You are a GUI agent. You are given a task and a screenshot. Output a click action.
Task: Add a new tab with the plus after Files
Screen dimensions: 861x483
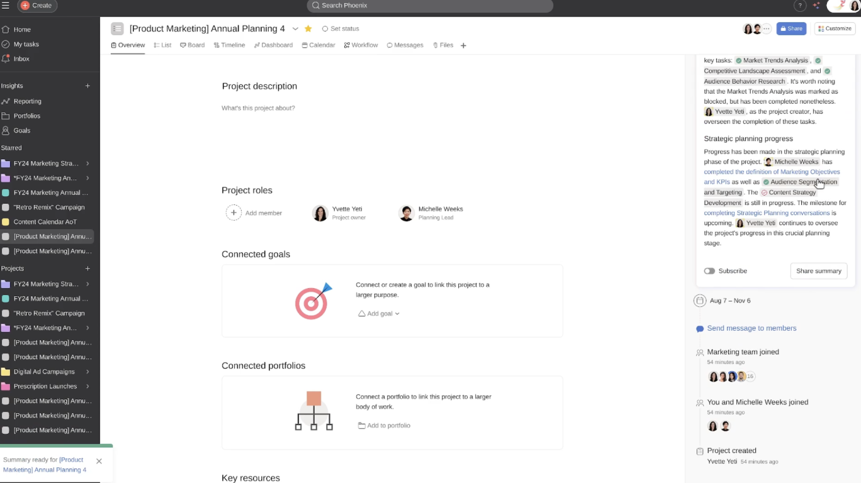coord(463,45)
